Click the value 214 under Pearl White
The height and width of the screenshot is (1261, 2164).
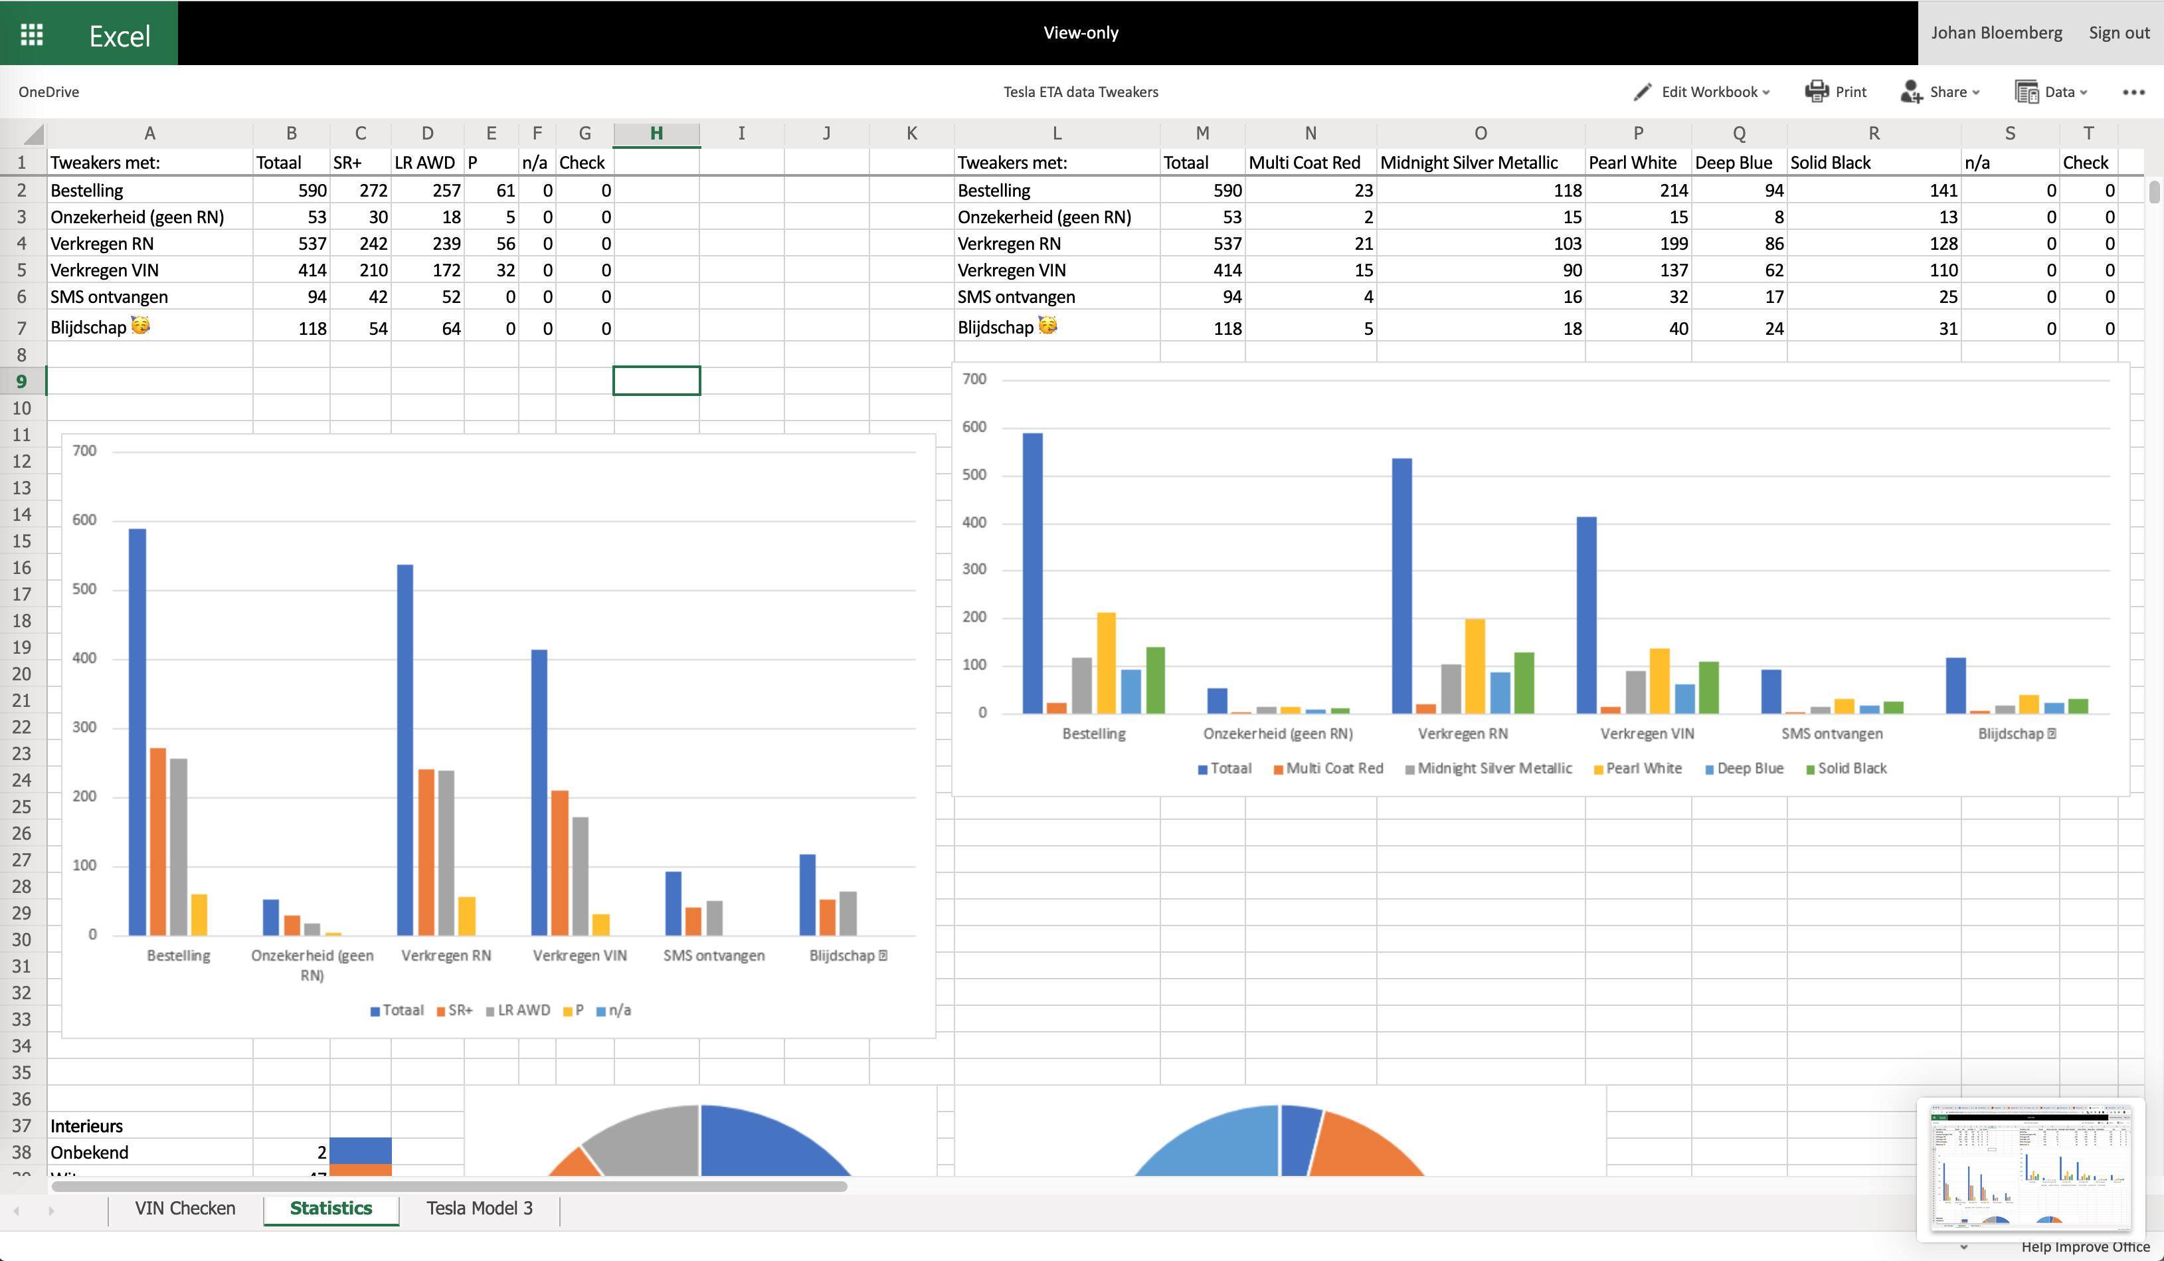pos(1637,190)
